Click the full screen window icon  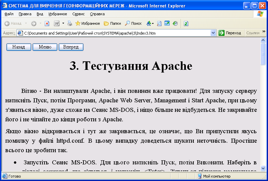point(167,23)
